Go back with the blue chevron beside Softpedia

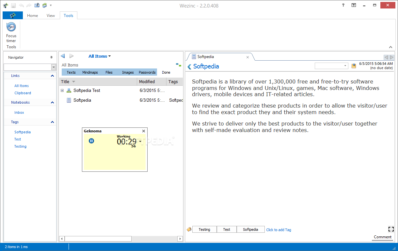[189, 66]
